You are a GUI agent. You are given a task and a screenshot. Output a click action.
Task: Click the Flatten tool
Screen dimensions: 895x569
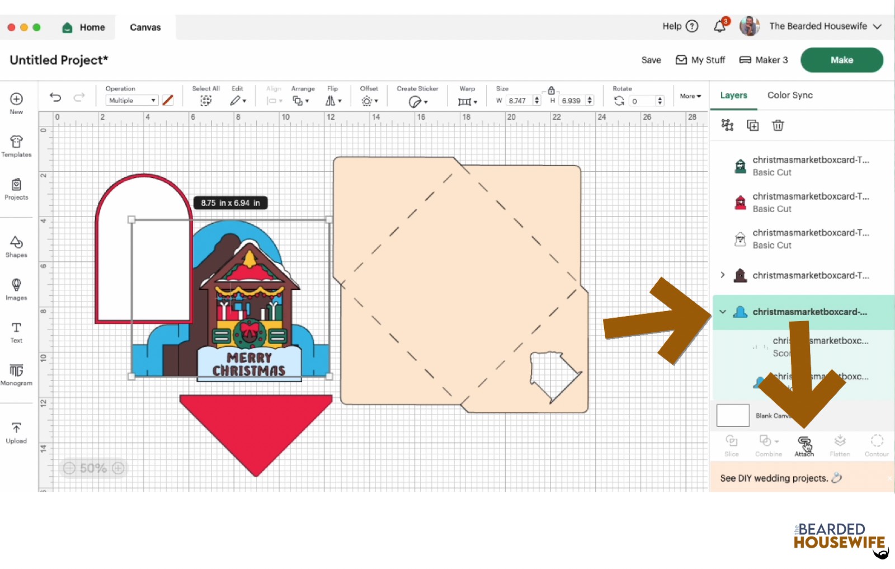(x=840, y=445)
